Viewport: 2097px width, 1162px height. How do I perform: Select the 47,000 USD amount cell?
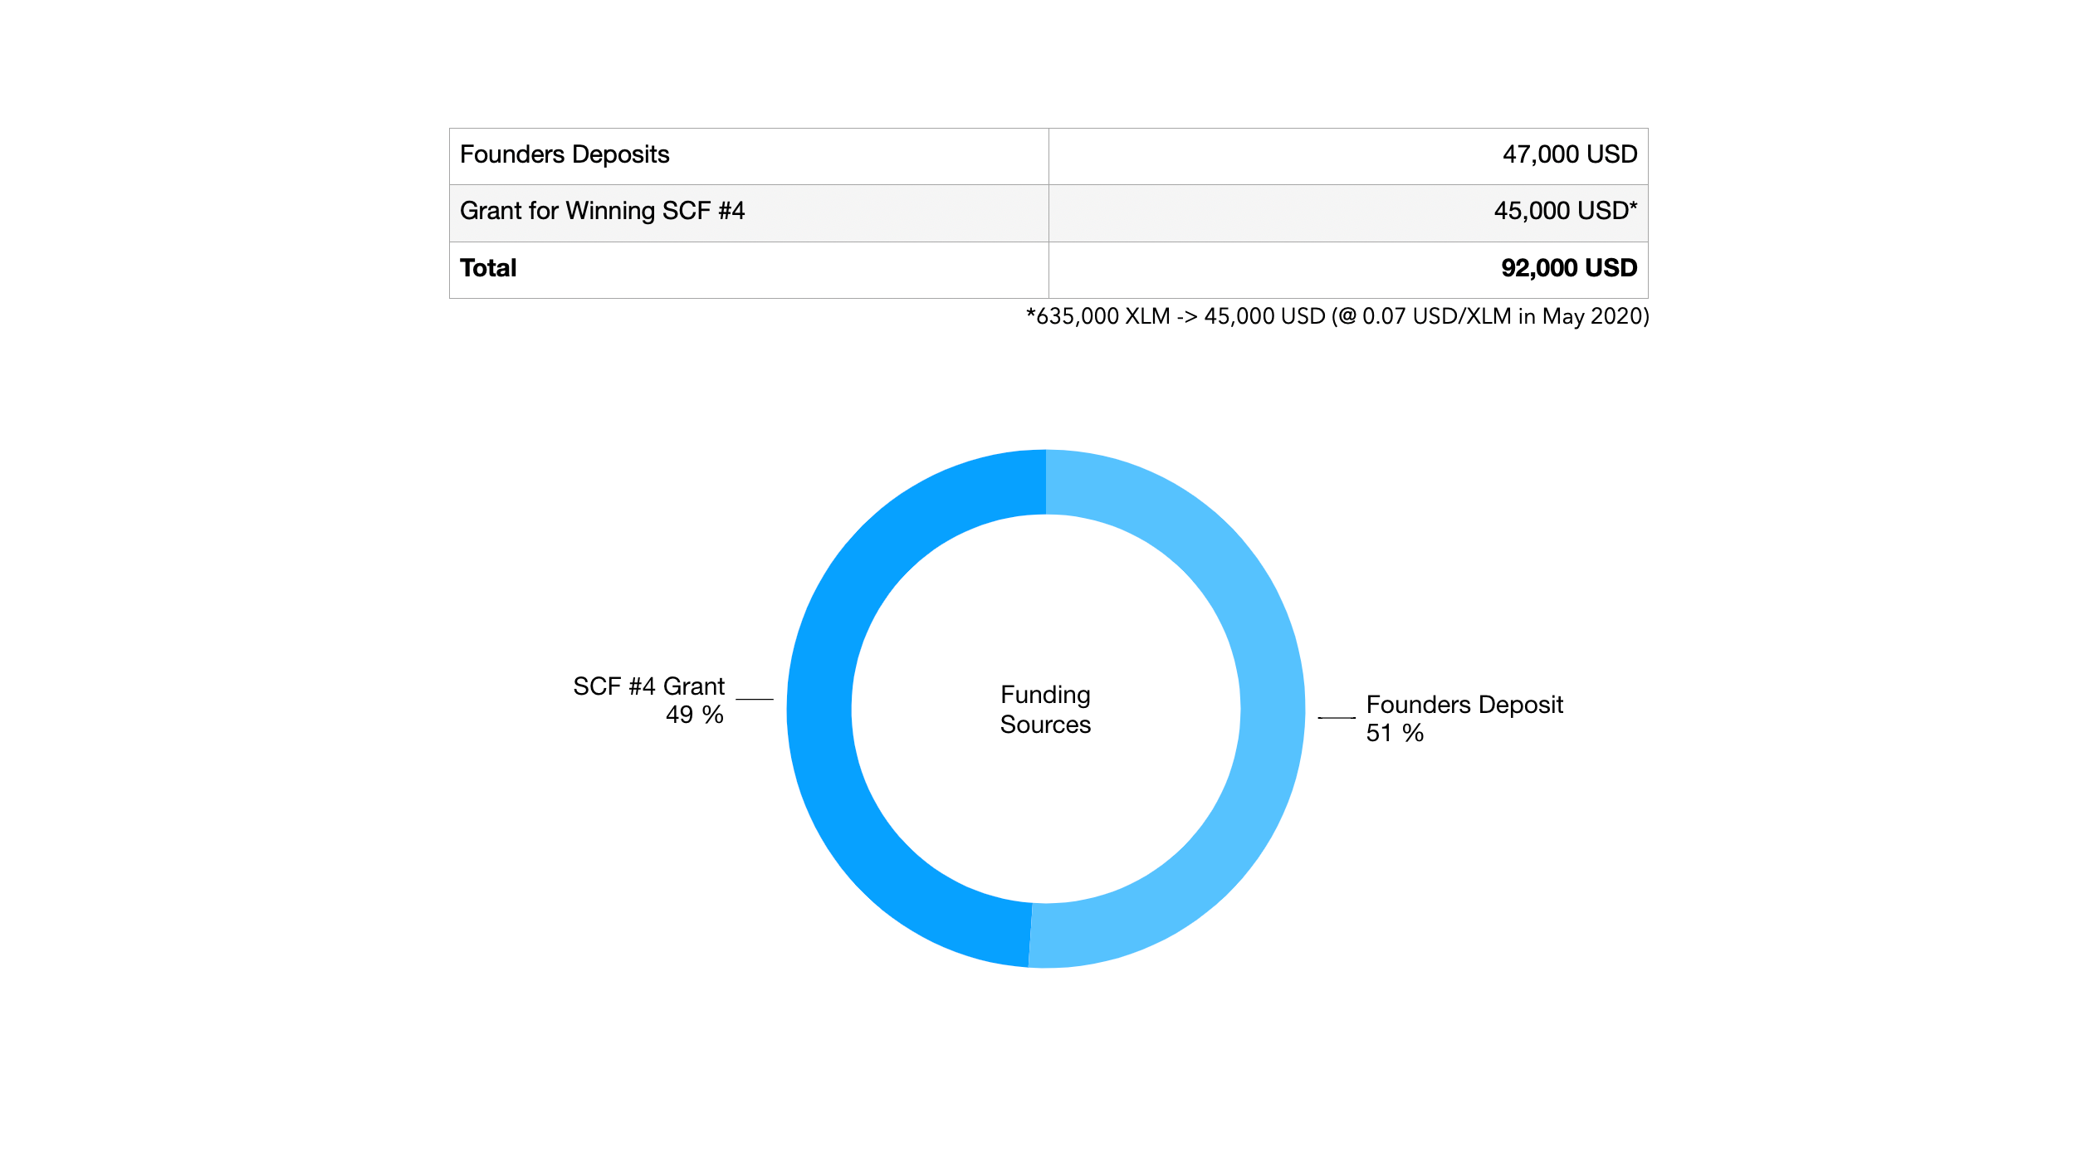(x=1569, y=155)
